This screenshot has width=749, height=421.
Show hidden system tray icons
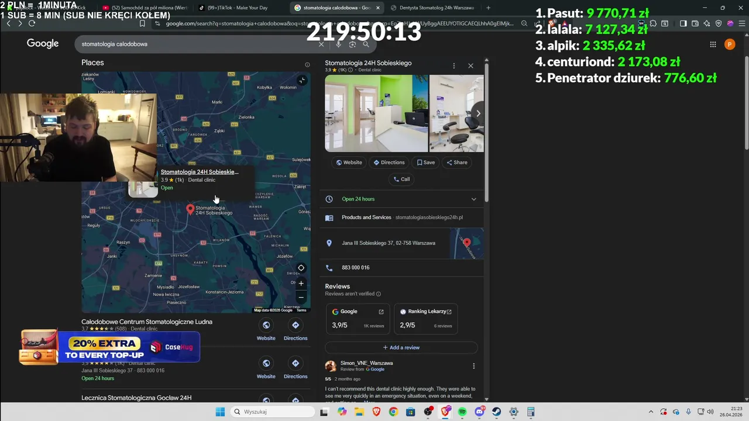tap(651, 412)
